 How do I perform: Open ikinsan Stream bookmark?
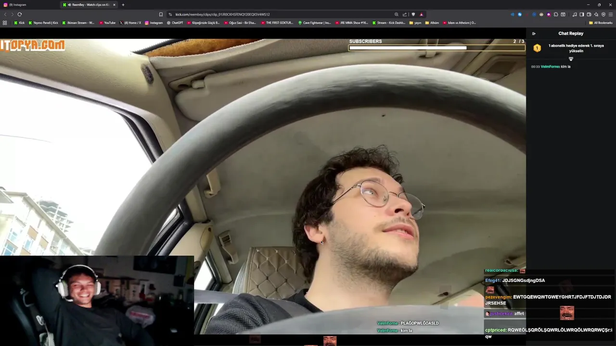[78, 23]
